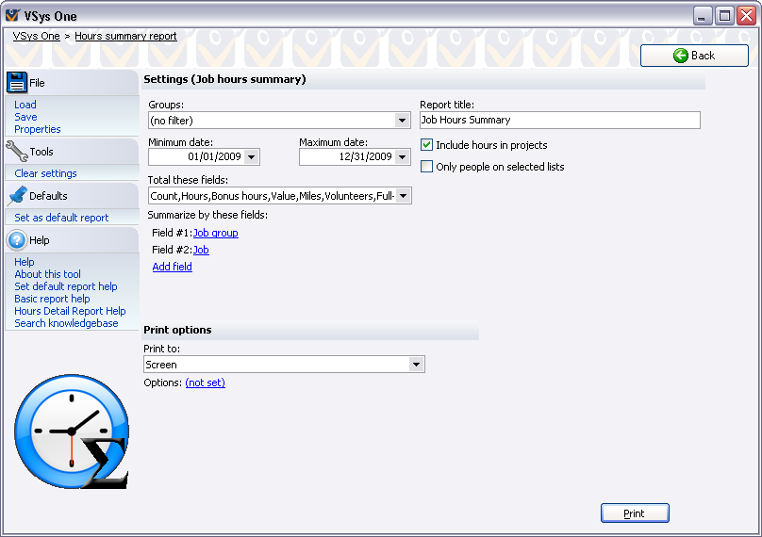Click the Job group field link
The height and width of the screenshot is (537, 762).
coord(216,233)
